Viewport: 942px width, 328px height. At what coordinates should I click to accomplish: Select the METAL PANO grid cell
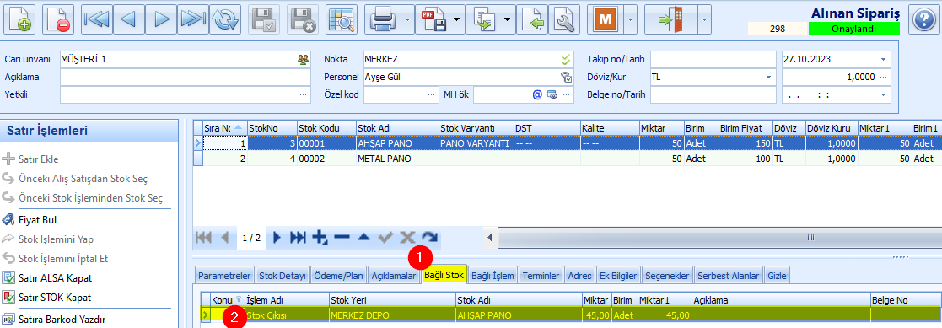[397, 159]
